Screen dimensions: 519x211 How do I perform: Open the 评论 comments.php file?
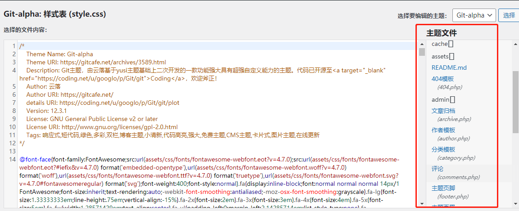437,169
